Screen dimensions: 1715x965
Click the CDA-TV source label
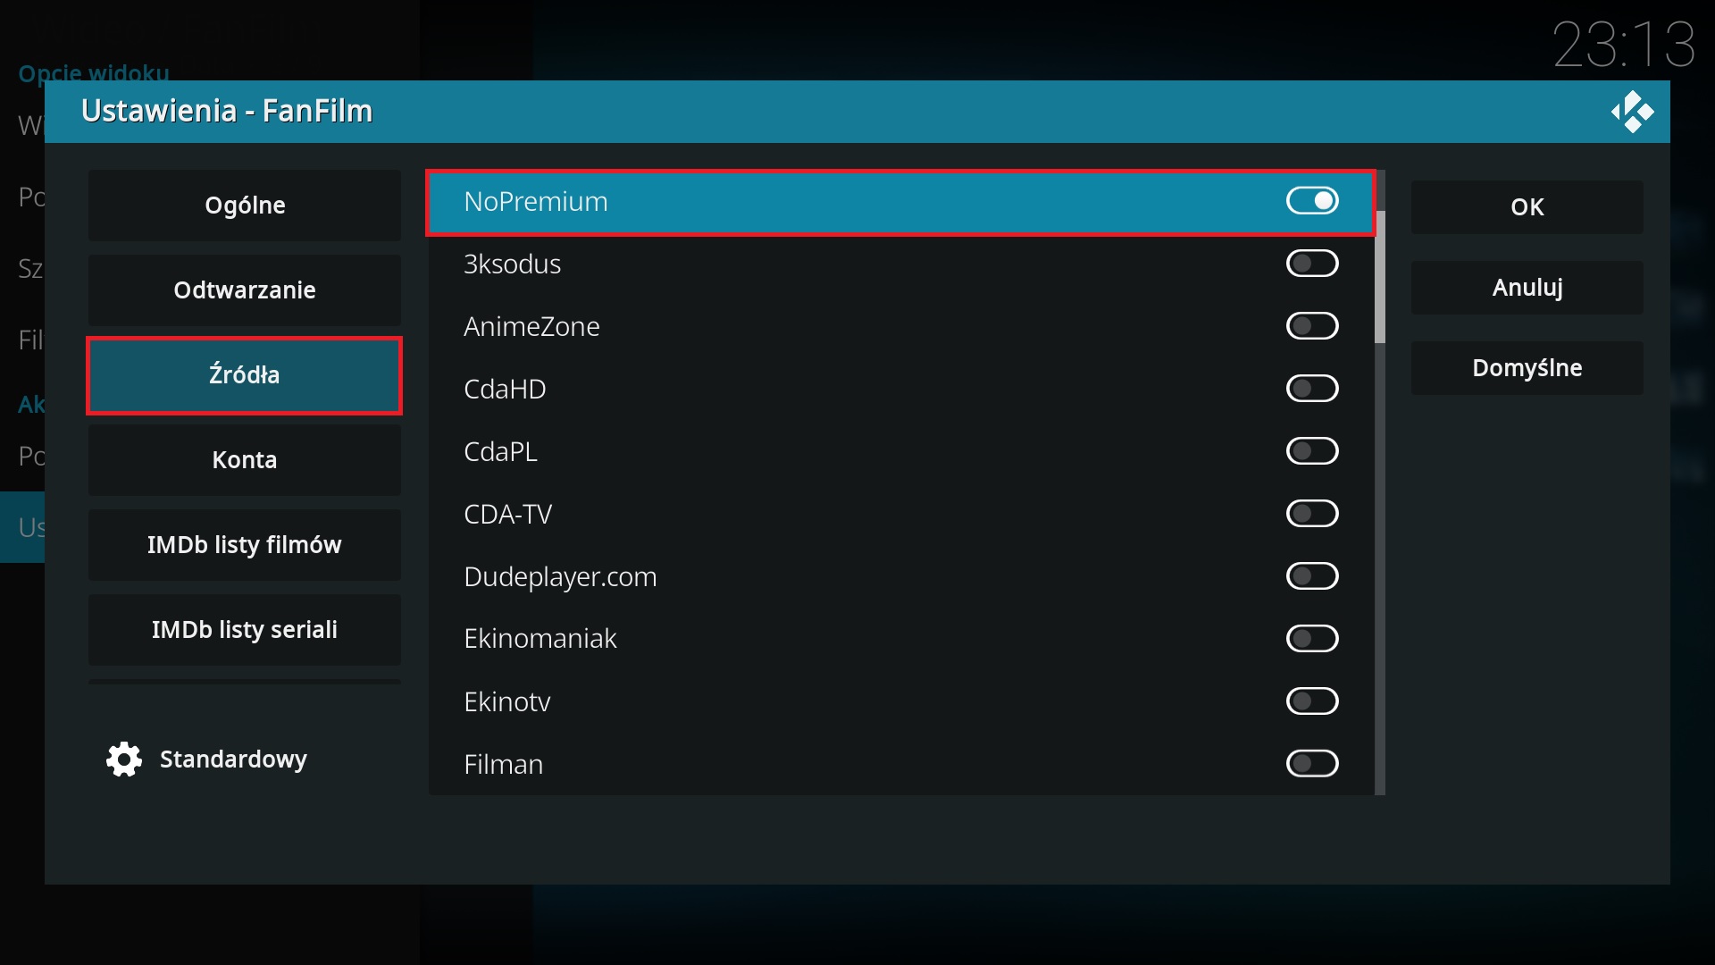pos(508,515)
